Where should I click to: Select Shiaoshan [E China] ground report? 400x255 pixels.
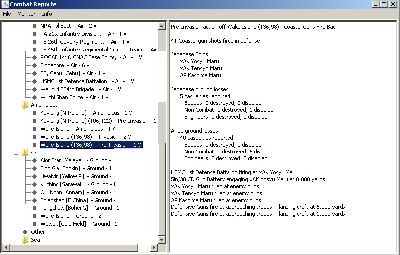(80, 200)
